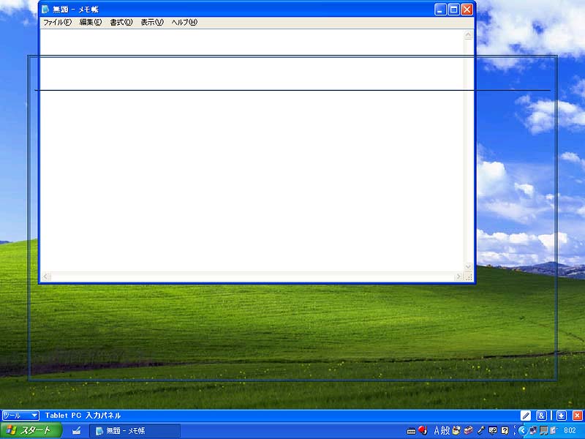This screenshot has width=585, height=439.
Task: Click inside the Notepad text area
Action: point(252,151)
